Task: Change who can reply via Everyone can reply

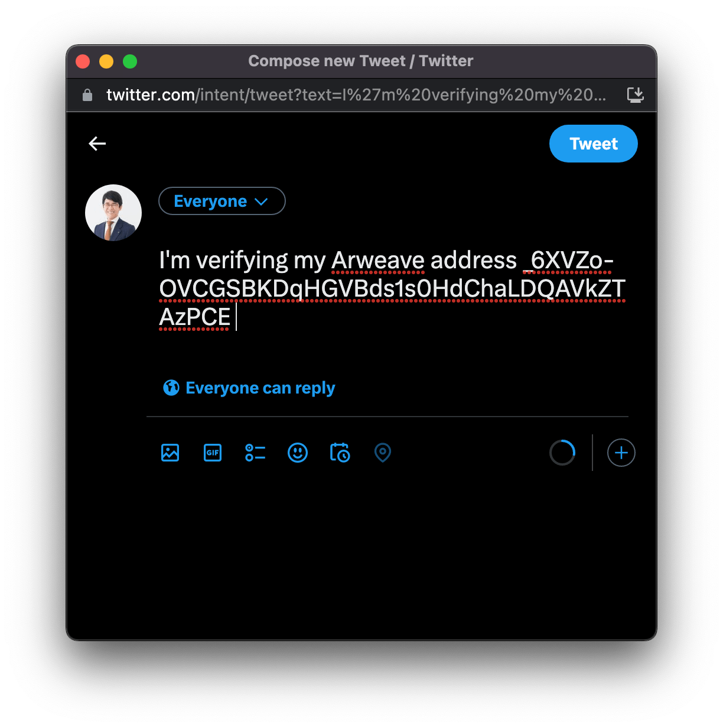Action: click(249, 388)
